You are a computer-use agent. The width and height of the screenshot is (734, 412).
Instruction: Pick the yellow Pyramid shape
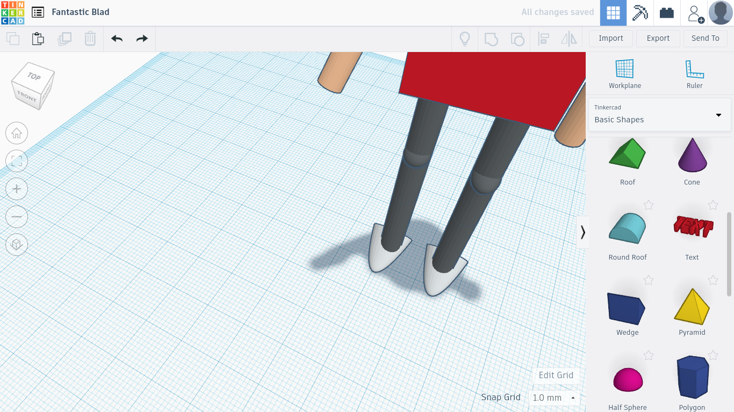coord(692,307)
